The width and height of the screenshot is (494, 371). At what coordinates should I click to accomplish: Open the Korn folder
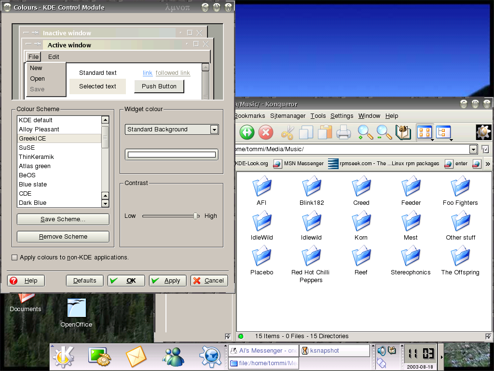pyautogui.click(x=361, y=226)
